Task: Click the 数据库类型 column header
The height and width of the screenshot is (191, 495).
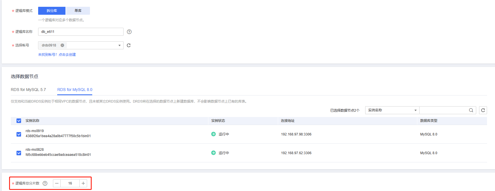Action: (429, 121)
